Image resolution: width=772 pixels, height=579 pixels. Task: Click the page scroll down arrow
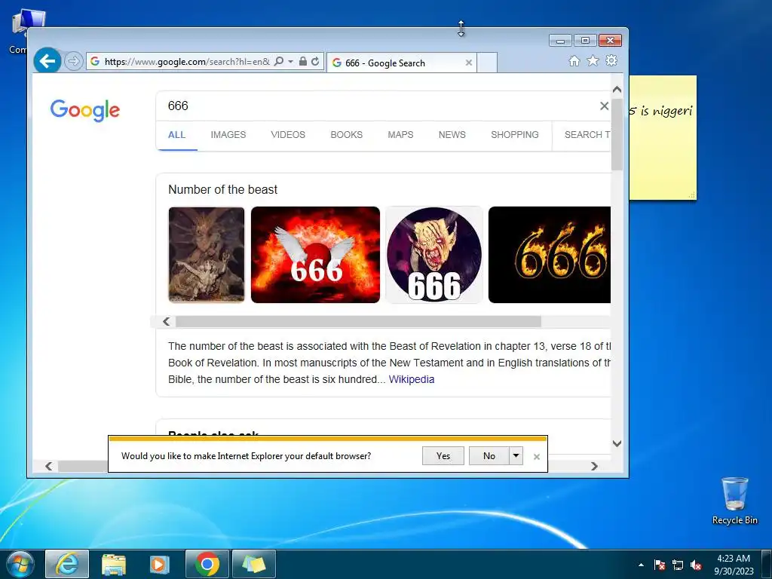pos(617,443)
